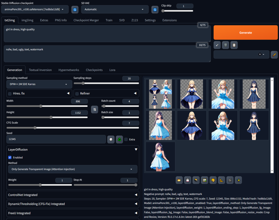
Task: Send the image to inpaint
Action: click(213, 180)
